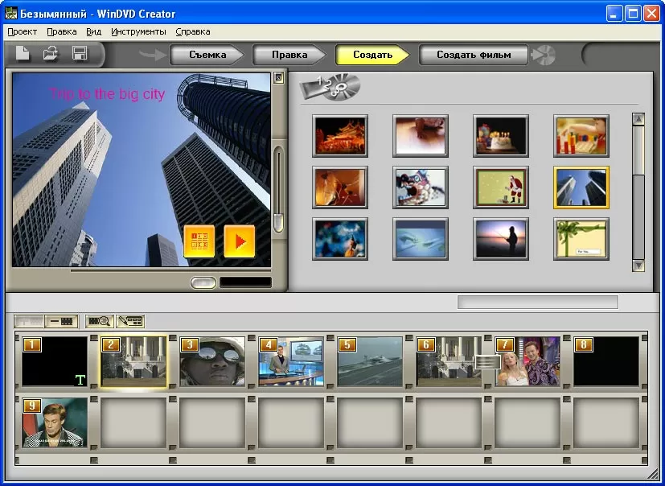Image resolution: width=665 pixels, height=486 pixels.
Task: Click the chapter scenes button in preview
Action: pyautogui.click(x=199, y=241)
